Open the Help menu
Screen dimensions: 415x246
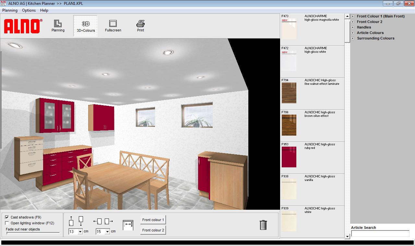click(x=44, y=10)
